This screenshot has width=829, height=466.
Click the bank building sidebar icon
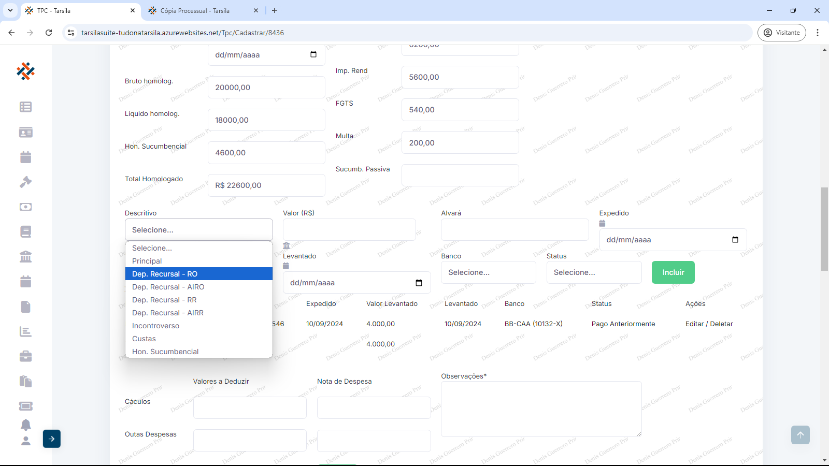point(25,257)
